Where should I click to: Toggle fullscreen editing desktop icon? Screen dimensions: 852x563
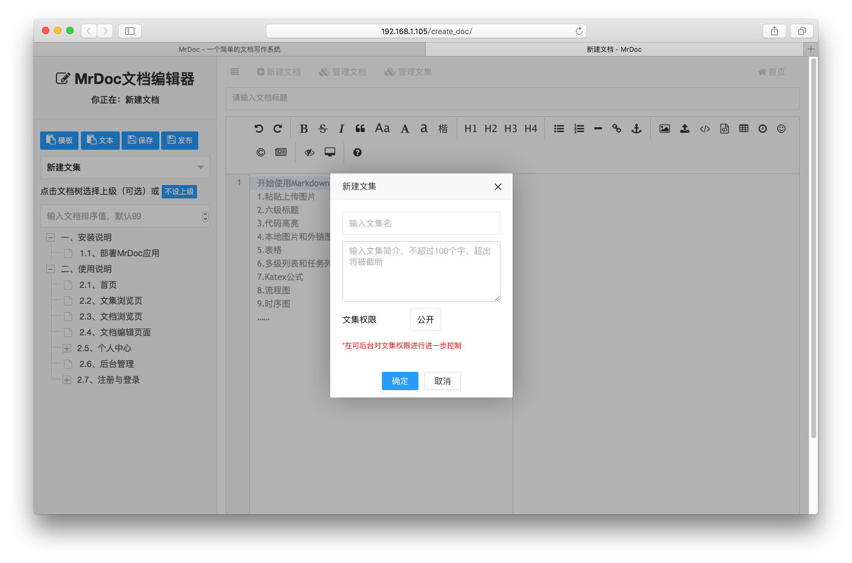coord(330,152)
